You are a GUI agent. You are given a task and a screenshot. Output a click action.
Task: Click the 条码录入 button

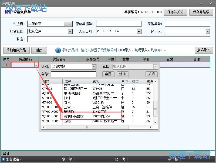tap(204, 50)
